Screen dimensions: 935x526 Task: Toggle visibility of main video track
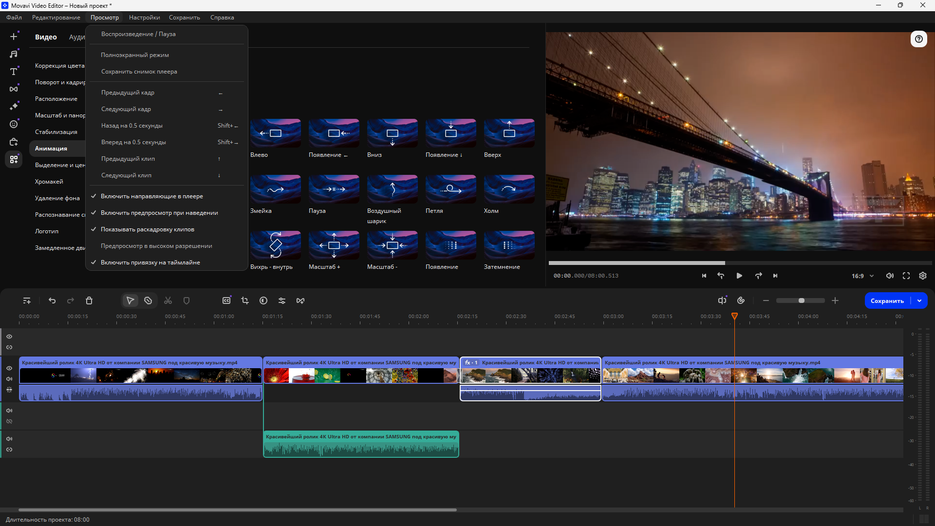(9, 368)
